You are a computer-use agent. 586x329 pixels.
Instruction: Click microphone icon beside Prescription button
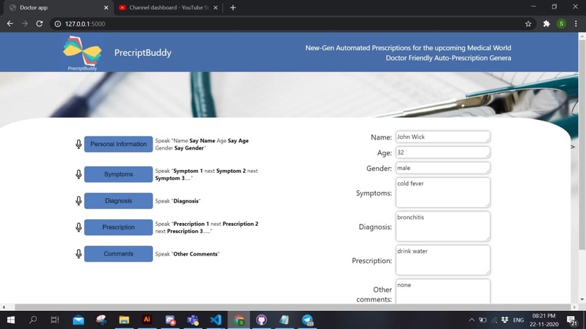tap(79, 227)
